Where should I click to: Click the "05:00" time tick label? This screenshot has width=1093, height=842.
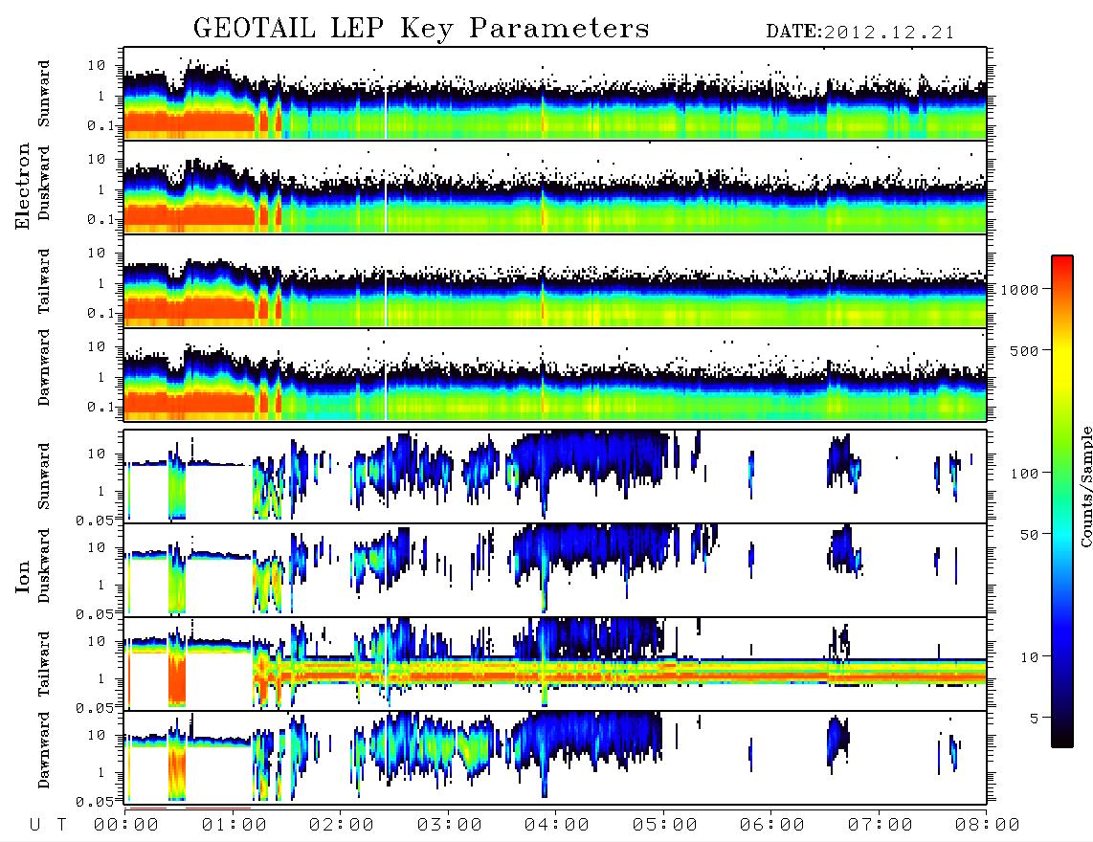[665, 825]
